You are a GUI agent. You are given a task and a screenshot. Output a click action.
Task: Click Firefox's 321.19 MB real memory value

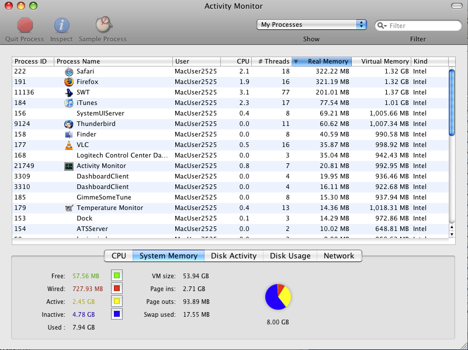point(332,82)
